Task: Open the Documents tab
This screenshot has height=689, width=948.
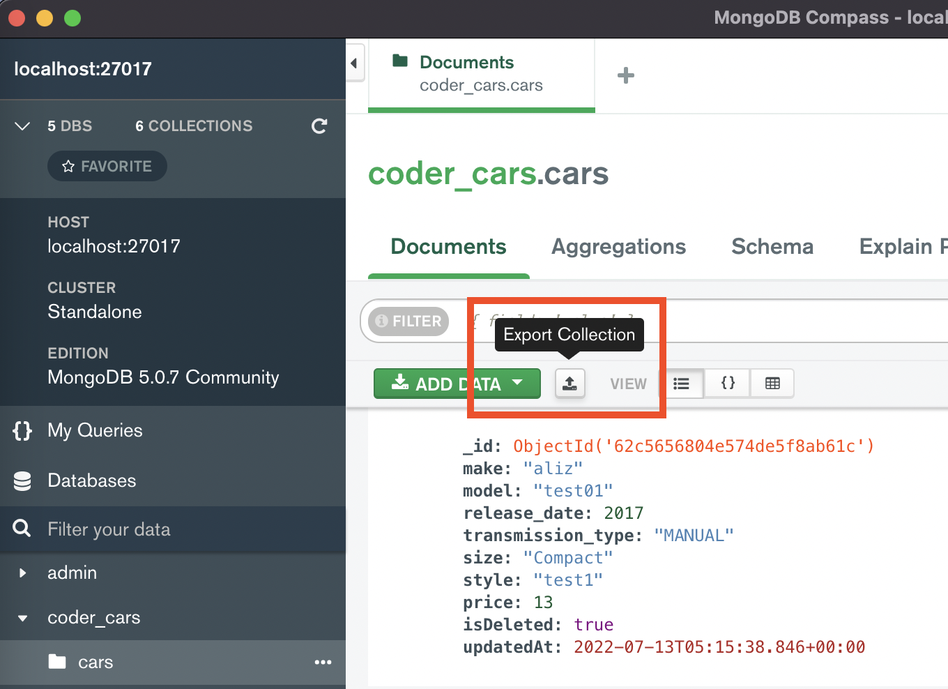Action: 448,247
